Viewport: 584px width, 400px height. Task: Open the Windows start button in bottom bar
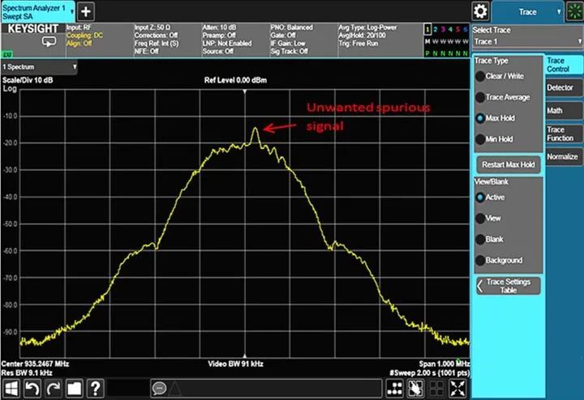tap(11, 389)
